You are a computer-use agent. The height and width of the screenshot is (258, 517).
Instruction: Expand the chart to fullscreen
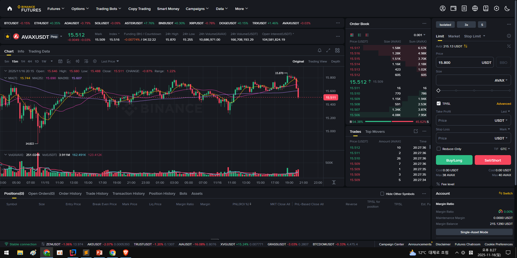pos(328,50)
